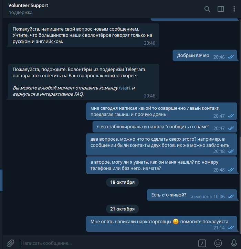The image size is (241, 249).
Task: Focus the 'Написать сообщение...' input field
Action: pyautogui.click(x=108, y=243)
